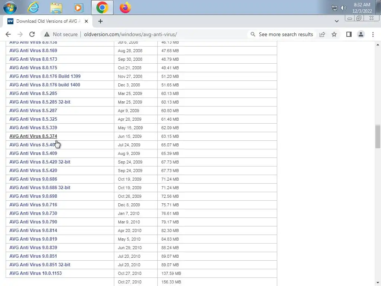The image size is (381, 286).
Task: Open AVG Anti Virus 8.5.325 link
Action: [x=33, y=119]
